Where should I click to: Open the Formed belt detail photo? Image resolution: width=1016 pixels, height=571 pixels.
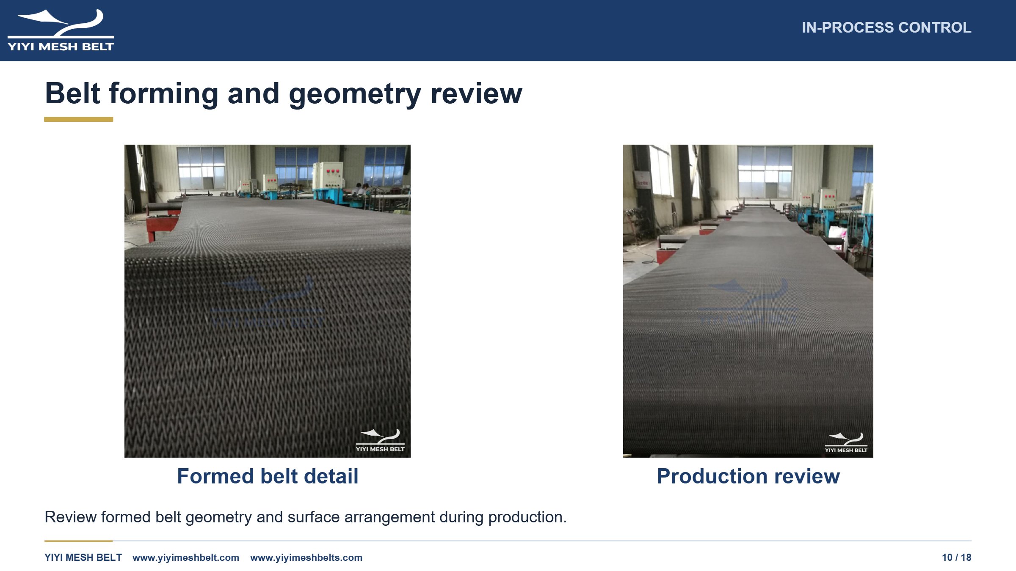coord(268,301)
